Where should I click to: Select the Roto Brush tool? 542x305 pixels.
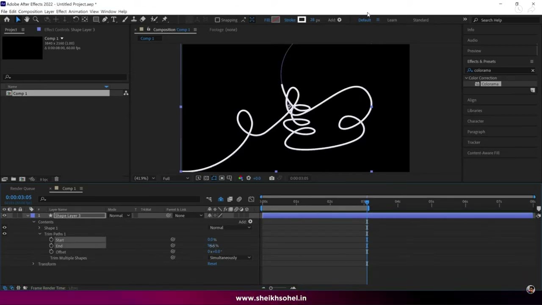point(154,19)
